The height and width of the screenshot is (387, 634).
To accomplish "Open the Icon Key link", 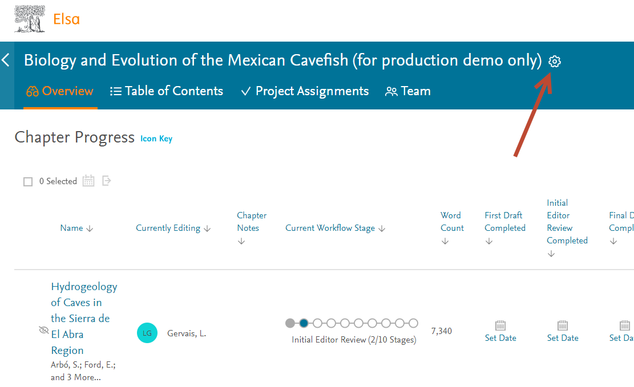I will tap(156, 138).
